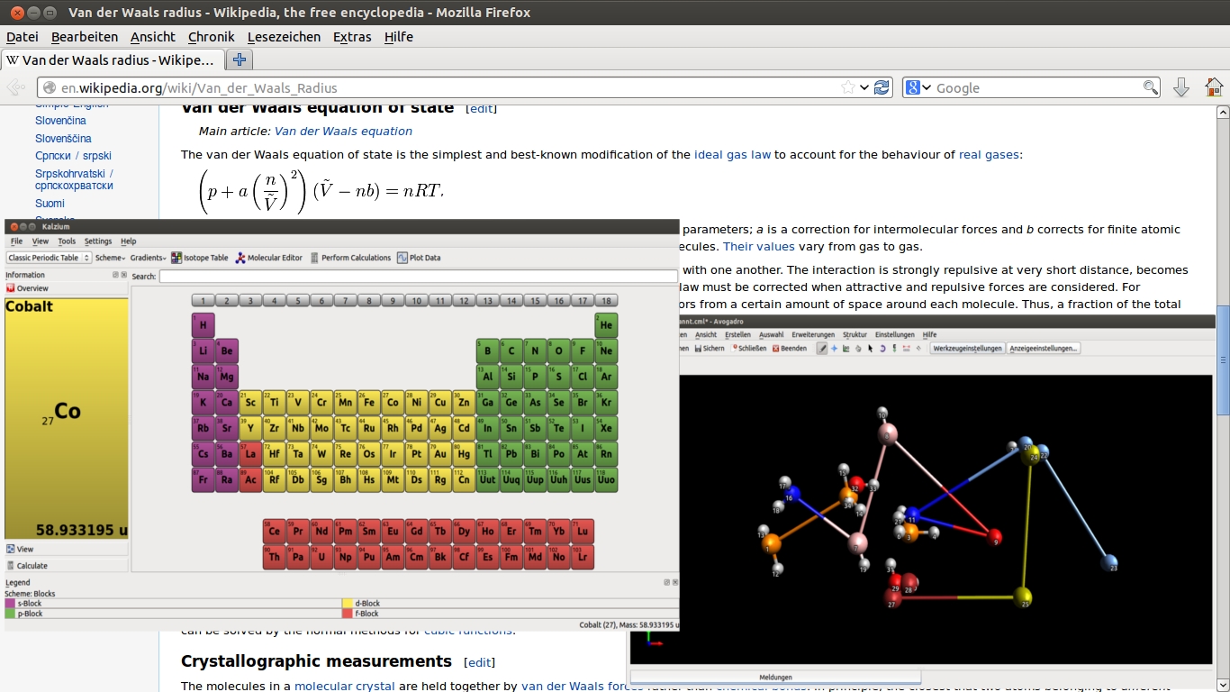Select the hand manipulate tool in Avogadro
The height and width of the screenshot is (692, 1230).
point(858,349)
